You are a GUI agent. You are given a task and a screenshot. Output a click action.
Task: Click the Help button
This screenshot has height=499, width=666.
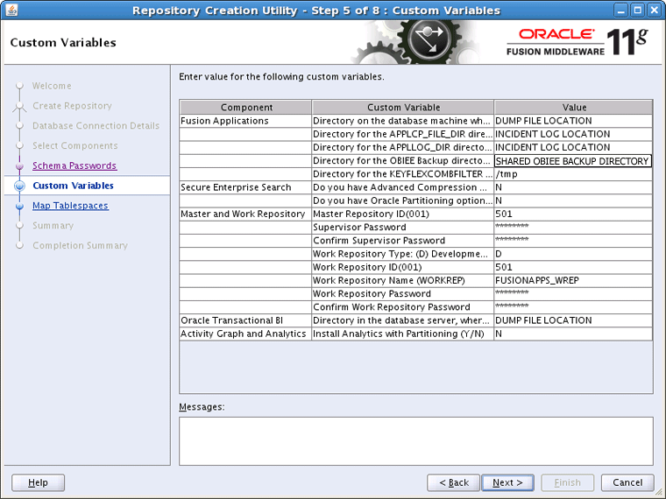39,482
